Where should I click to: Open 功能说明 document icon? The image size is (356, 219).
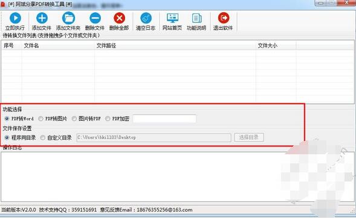pos(196,18)
